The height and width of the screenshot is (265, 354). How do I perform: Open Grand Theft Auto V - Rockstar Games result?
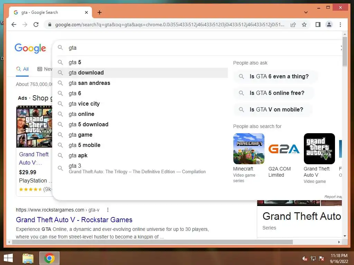(x=74, y=220)
